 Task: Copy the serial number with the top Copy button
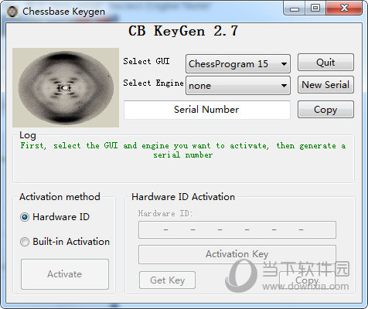(325, 110)
